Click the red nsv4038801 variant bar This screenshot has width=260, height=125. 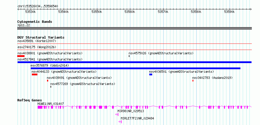tap(21, 56)
